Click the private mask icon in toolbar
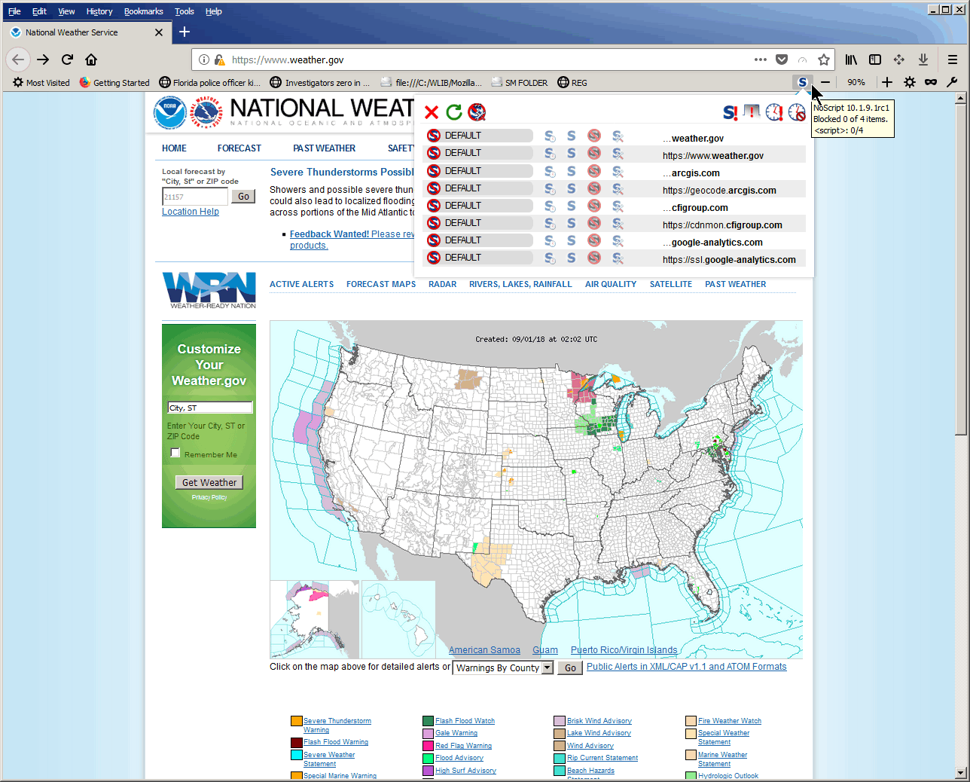The width and height of the screenshot is (970, 782). [931, 82]
